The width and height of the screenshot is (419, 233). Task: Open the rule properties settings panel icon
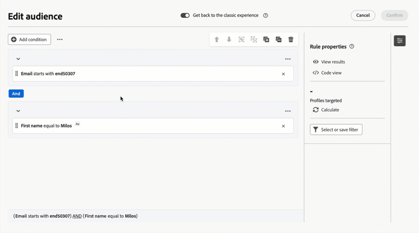(399, 41)
